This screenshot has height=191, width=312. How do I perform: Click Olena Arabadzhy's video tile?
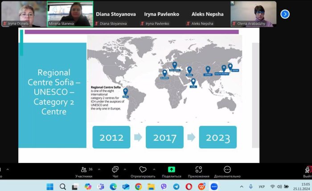click(x=253, y=14)
